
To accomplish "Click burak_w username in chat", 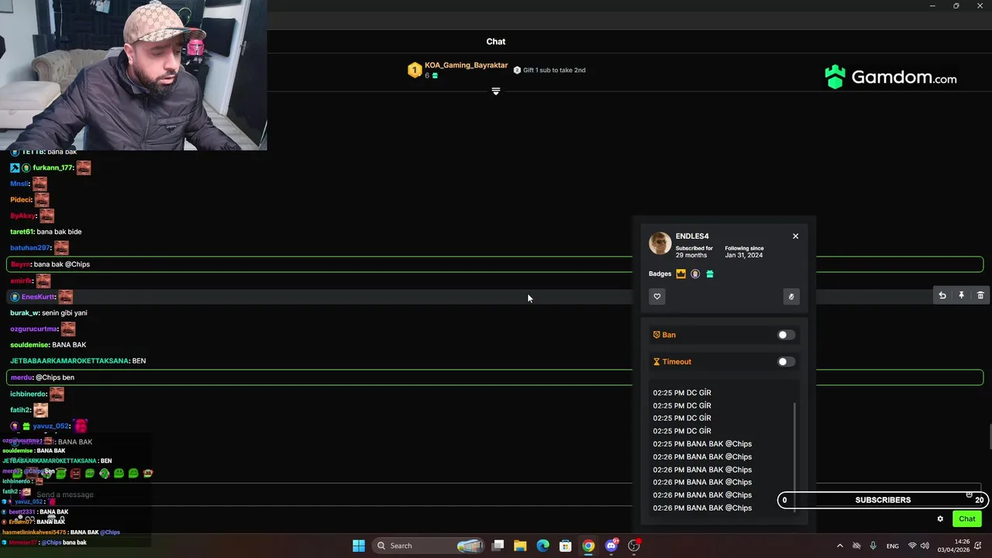I will 24,313.
